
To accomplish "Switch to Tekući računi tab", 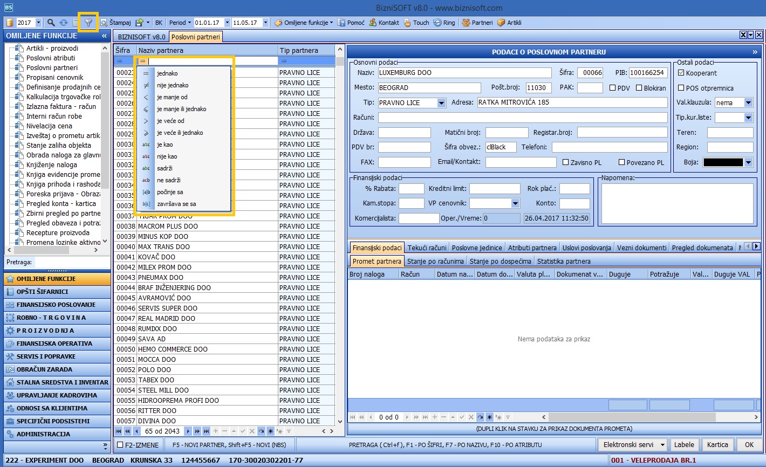I will point(427,248).
